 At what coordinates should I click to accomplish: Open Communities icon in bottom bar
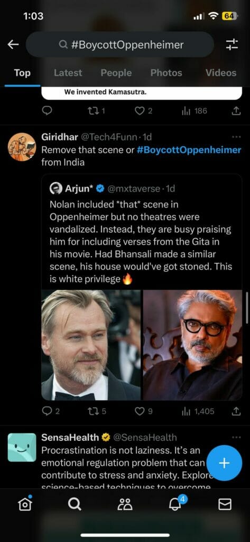(x=125, y=504)
